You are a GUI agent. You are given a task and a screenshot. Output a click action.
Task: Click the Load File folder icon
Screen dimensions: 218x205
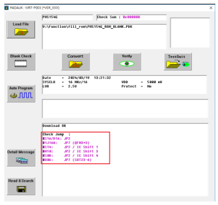click(x=21, y=32)
